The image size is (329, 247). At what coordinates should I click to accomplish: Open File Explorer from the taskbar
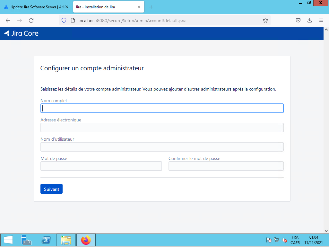pos(66,240)
